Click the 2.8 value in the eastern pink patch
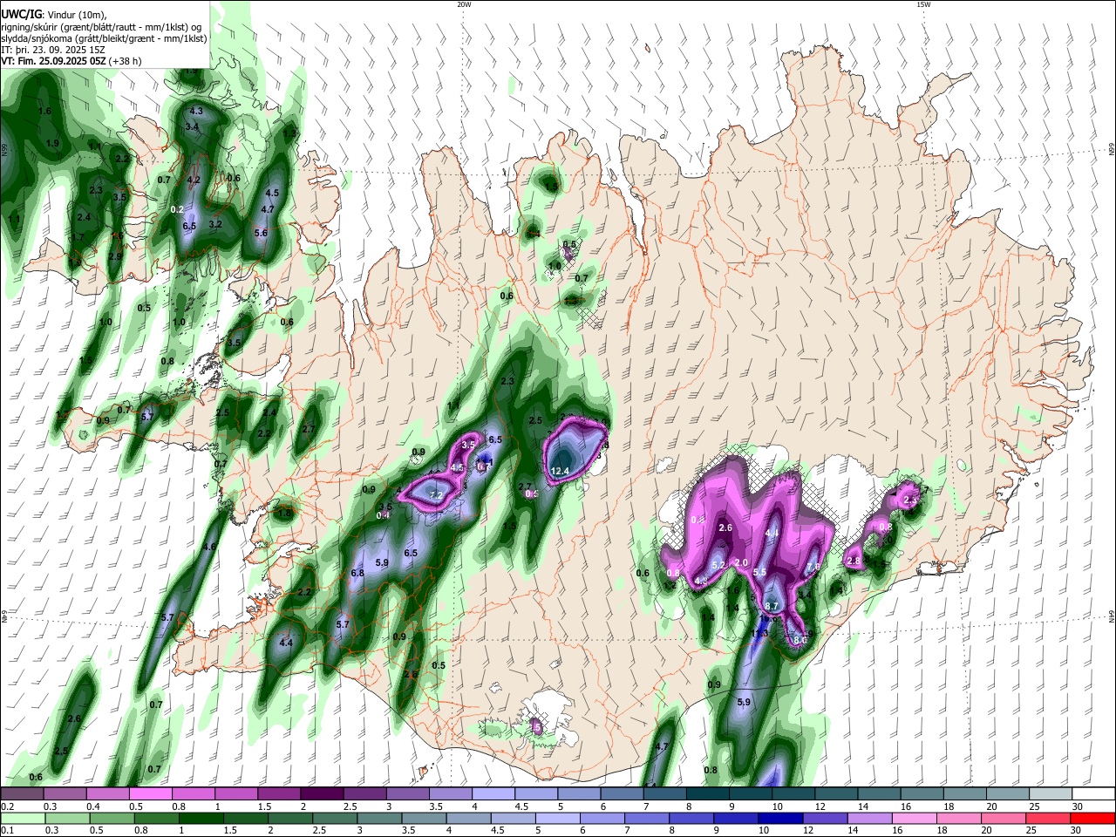The width and height of the screenshot is (1116, 837). tap(854, 561)
